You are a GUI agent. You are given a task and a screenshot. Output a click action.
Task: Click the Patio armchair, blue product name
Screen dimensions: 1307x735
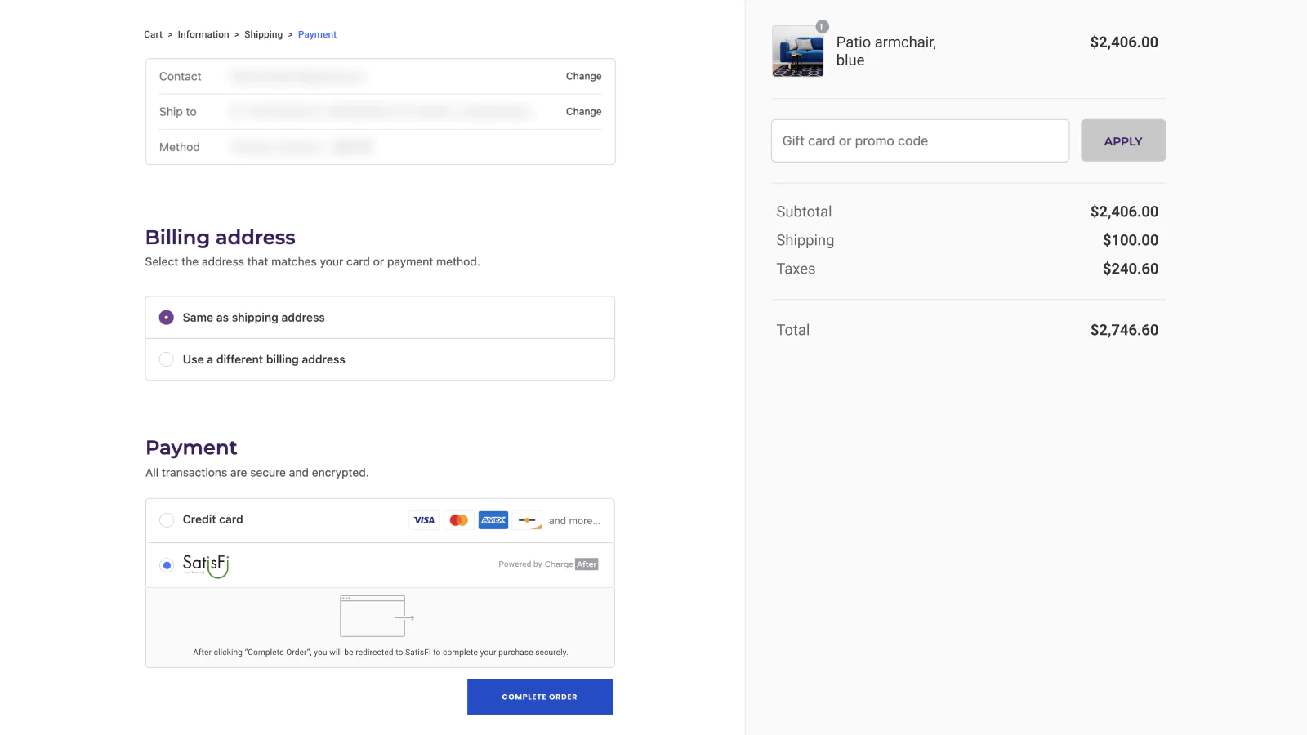(885, 51)
